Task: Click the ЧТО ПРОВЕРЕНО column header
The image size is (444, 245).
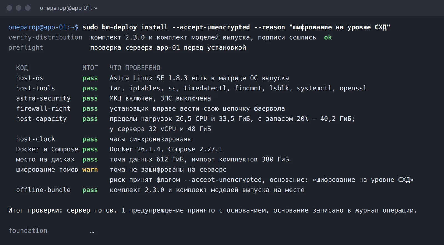Action: [x=135, y=68]
